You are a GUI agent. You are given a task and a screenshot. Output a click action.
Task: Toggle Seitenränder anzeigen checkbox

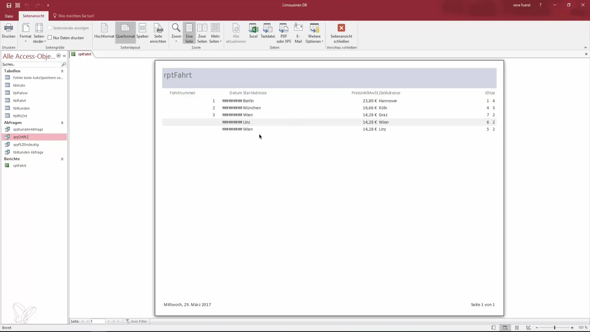click(x=50, y=28)
